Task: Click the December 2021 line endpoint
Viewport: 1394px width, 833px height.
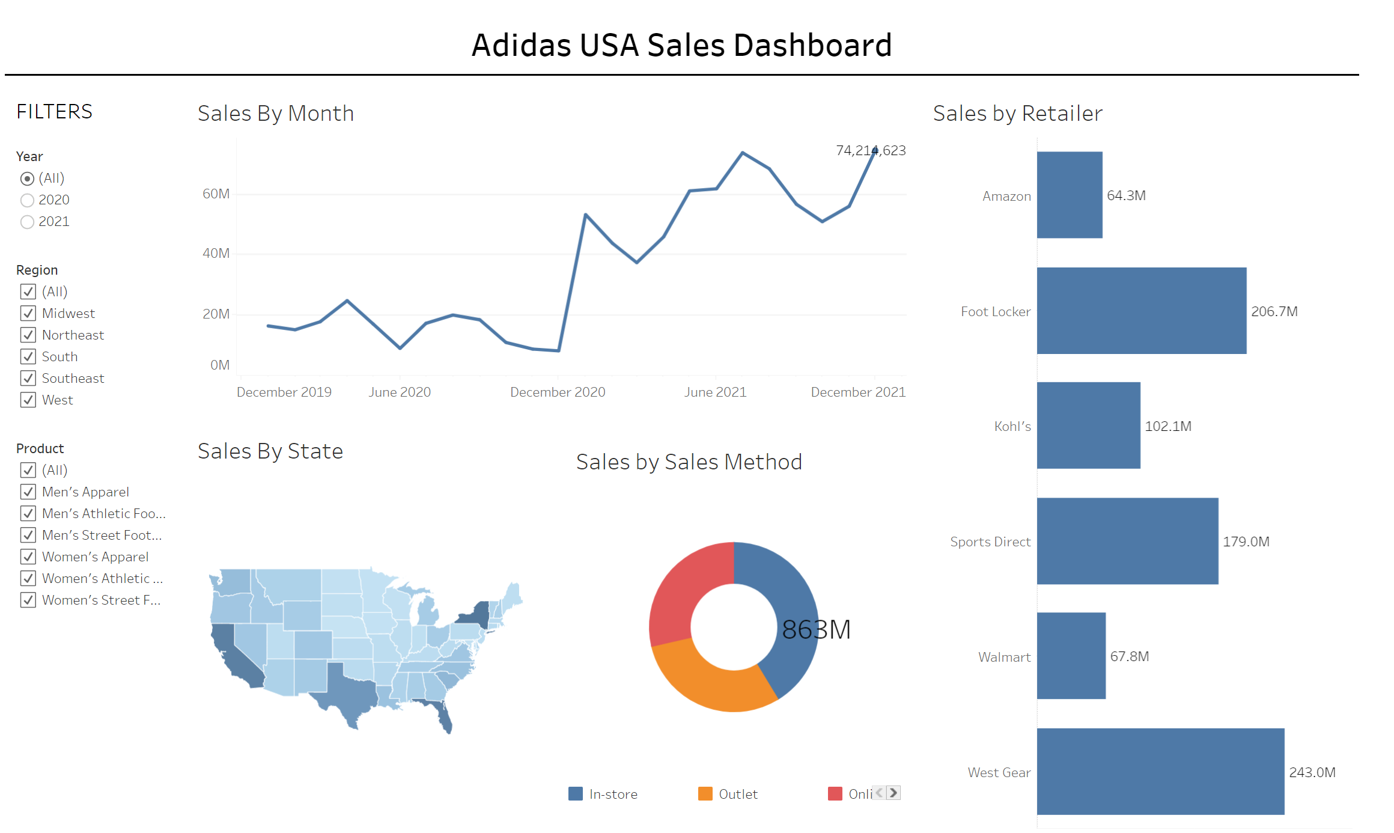Action: (x=875, y=151)
